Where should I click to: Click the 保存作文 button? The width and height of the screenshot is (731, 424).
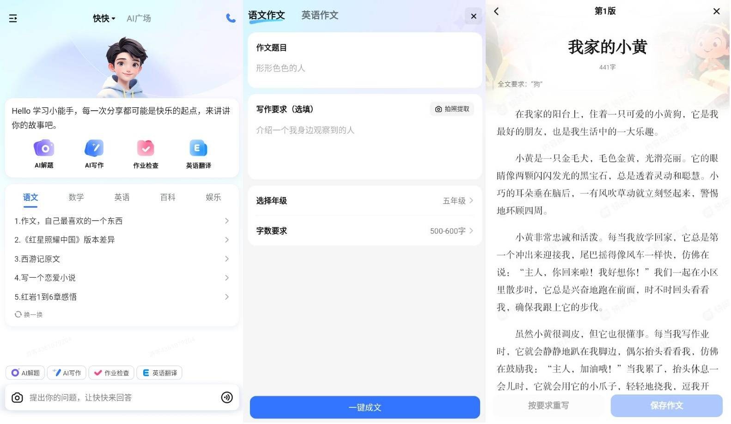(x=666, y=406)
